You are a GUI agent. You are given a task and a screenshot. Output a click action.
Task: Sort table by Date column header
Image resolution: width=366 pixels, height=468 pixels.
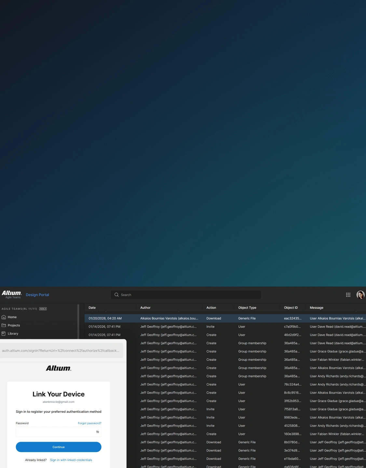(92, 308)
